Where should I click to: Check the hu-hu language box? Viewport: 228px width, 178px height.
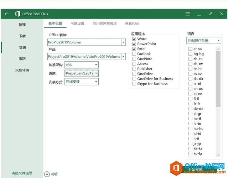pos(190,129)
